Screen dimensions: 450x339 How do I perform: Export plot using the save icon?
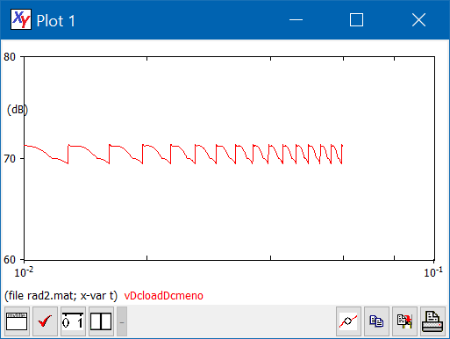[x=404, y=321]
